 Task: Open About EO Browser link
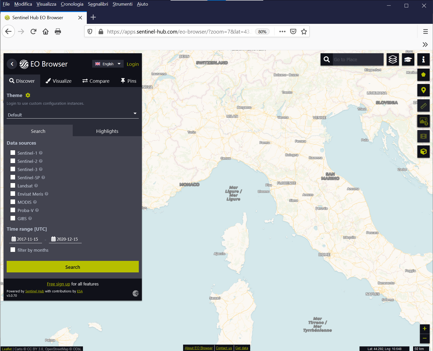[199, 348]
